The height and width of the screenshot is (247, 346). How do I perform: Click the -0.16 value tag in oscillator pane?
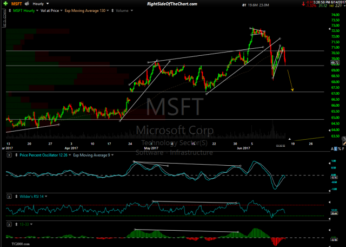click(334, 178)
